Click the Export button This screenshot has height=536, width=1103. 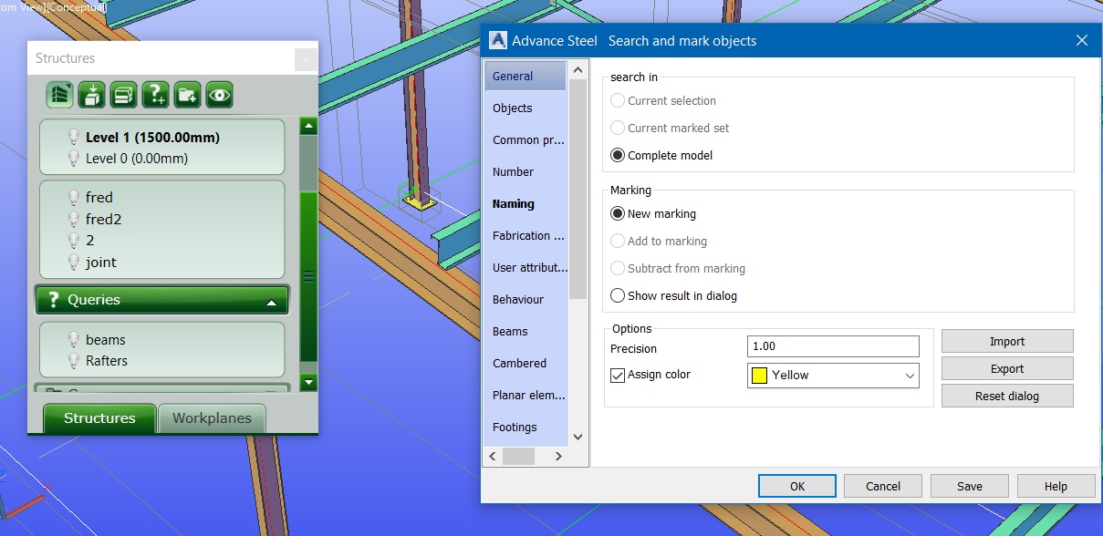[1007, 368]
